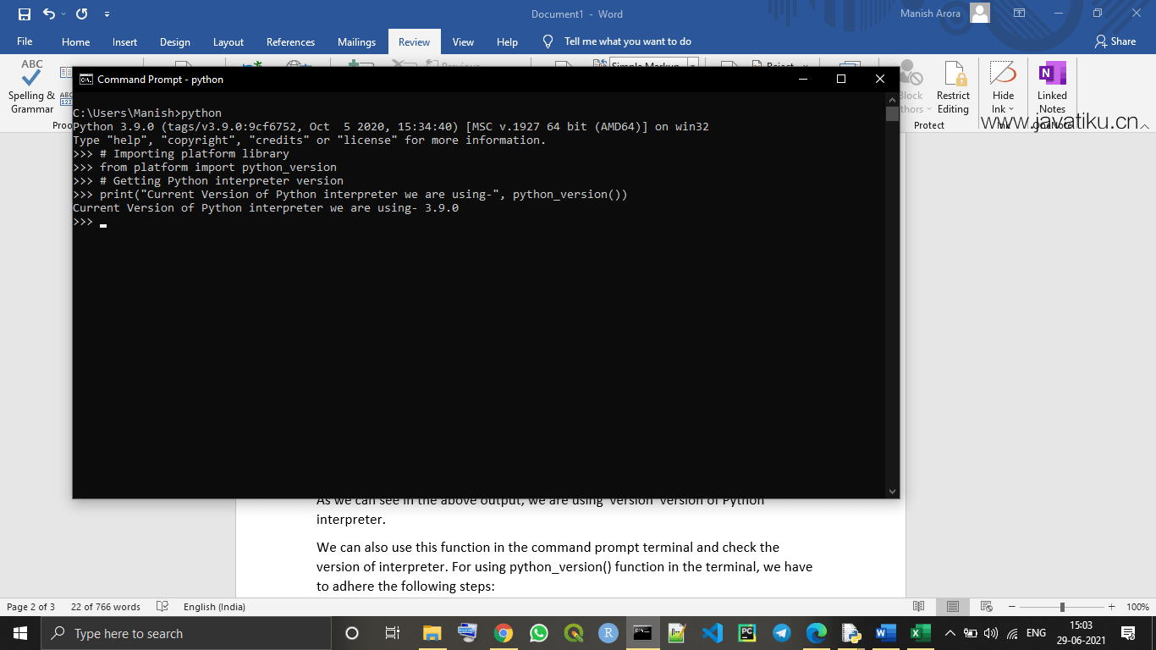Click the ENG input language indicator
The image size is (1156, 650).
[x=1036, y=633]
